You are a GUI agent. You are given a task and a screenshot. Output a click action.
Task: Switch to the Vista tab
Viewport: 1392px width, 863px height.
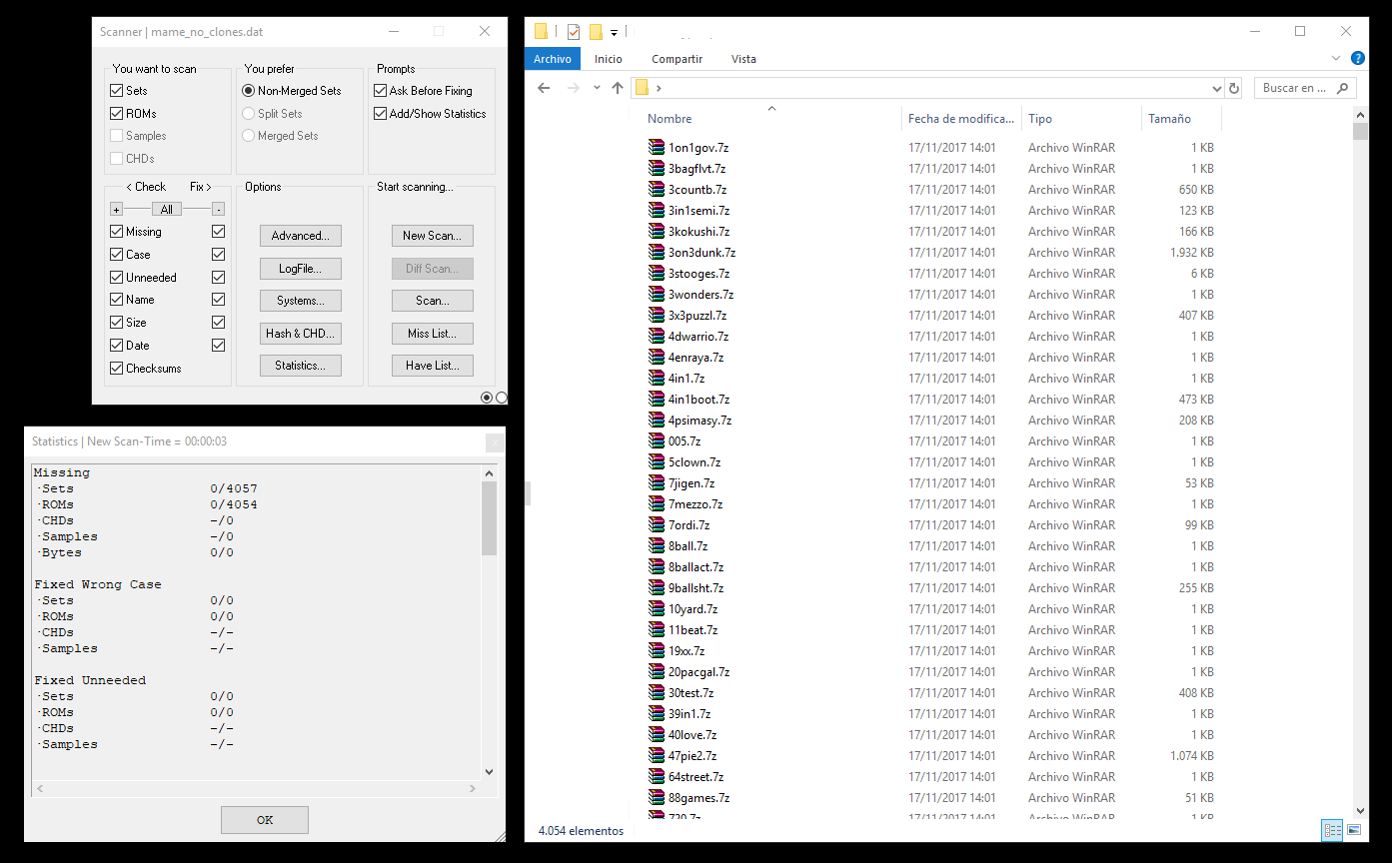point(743,59)
